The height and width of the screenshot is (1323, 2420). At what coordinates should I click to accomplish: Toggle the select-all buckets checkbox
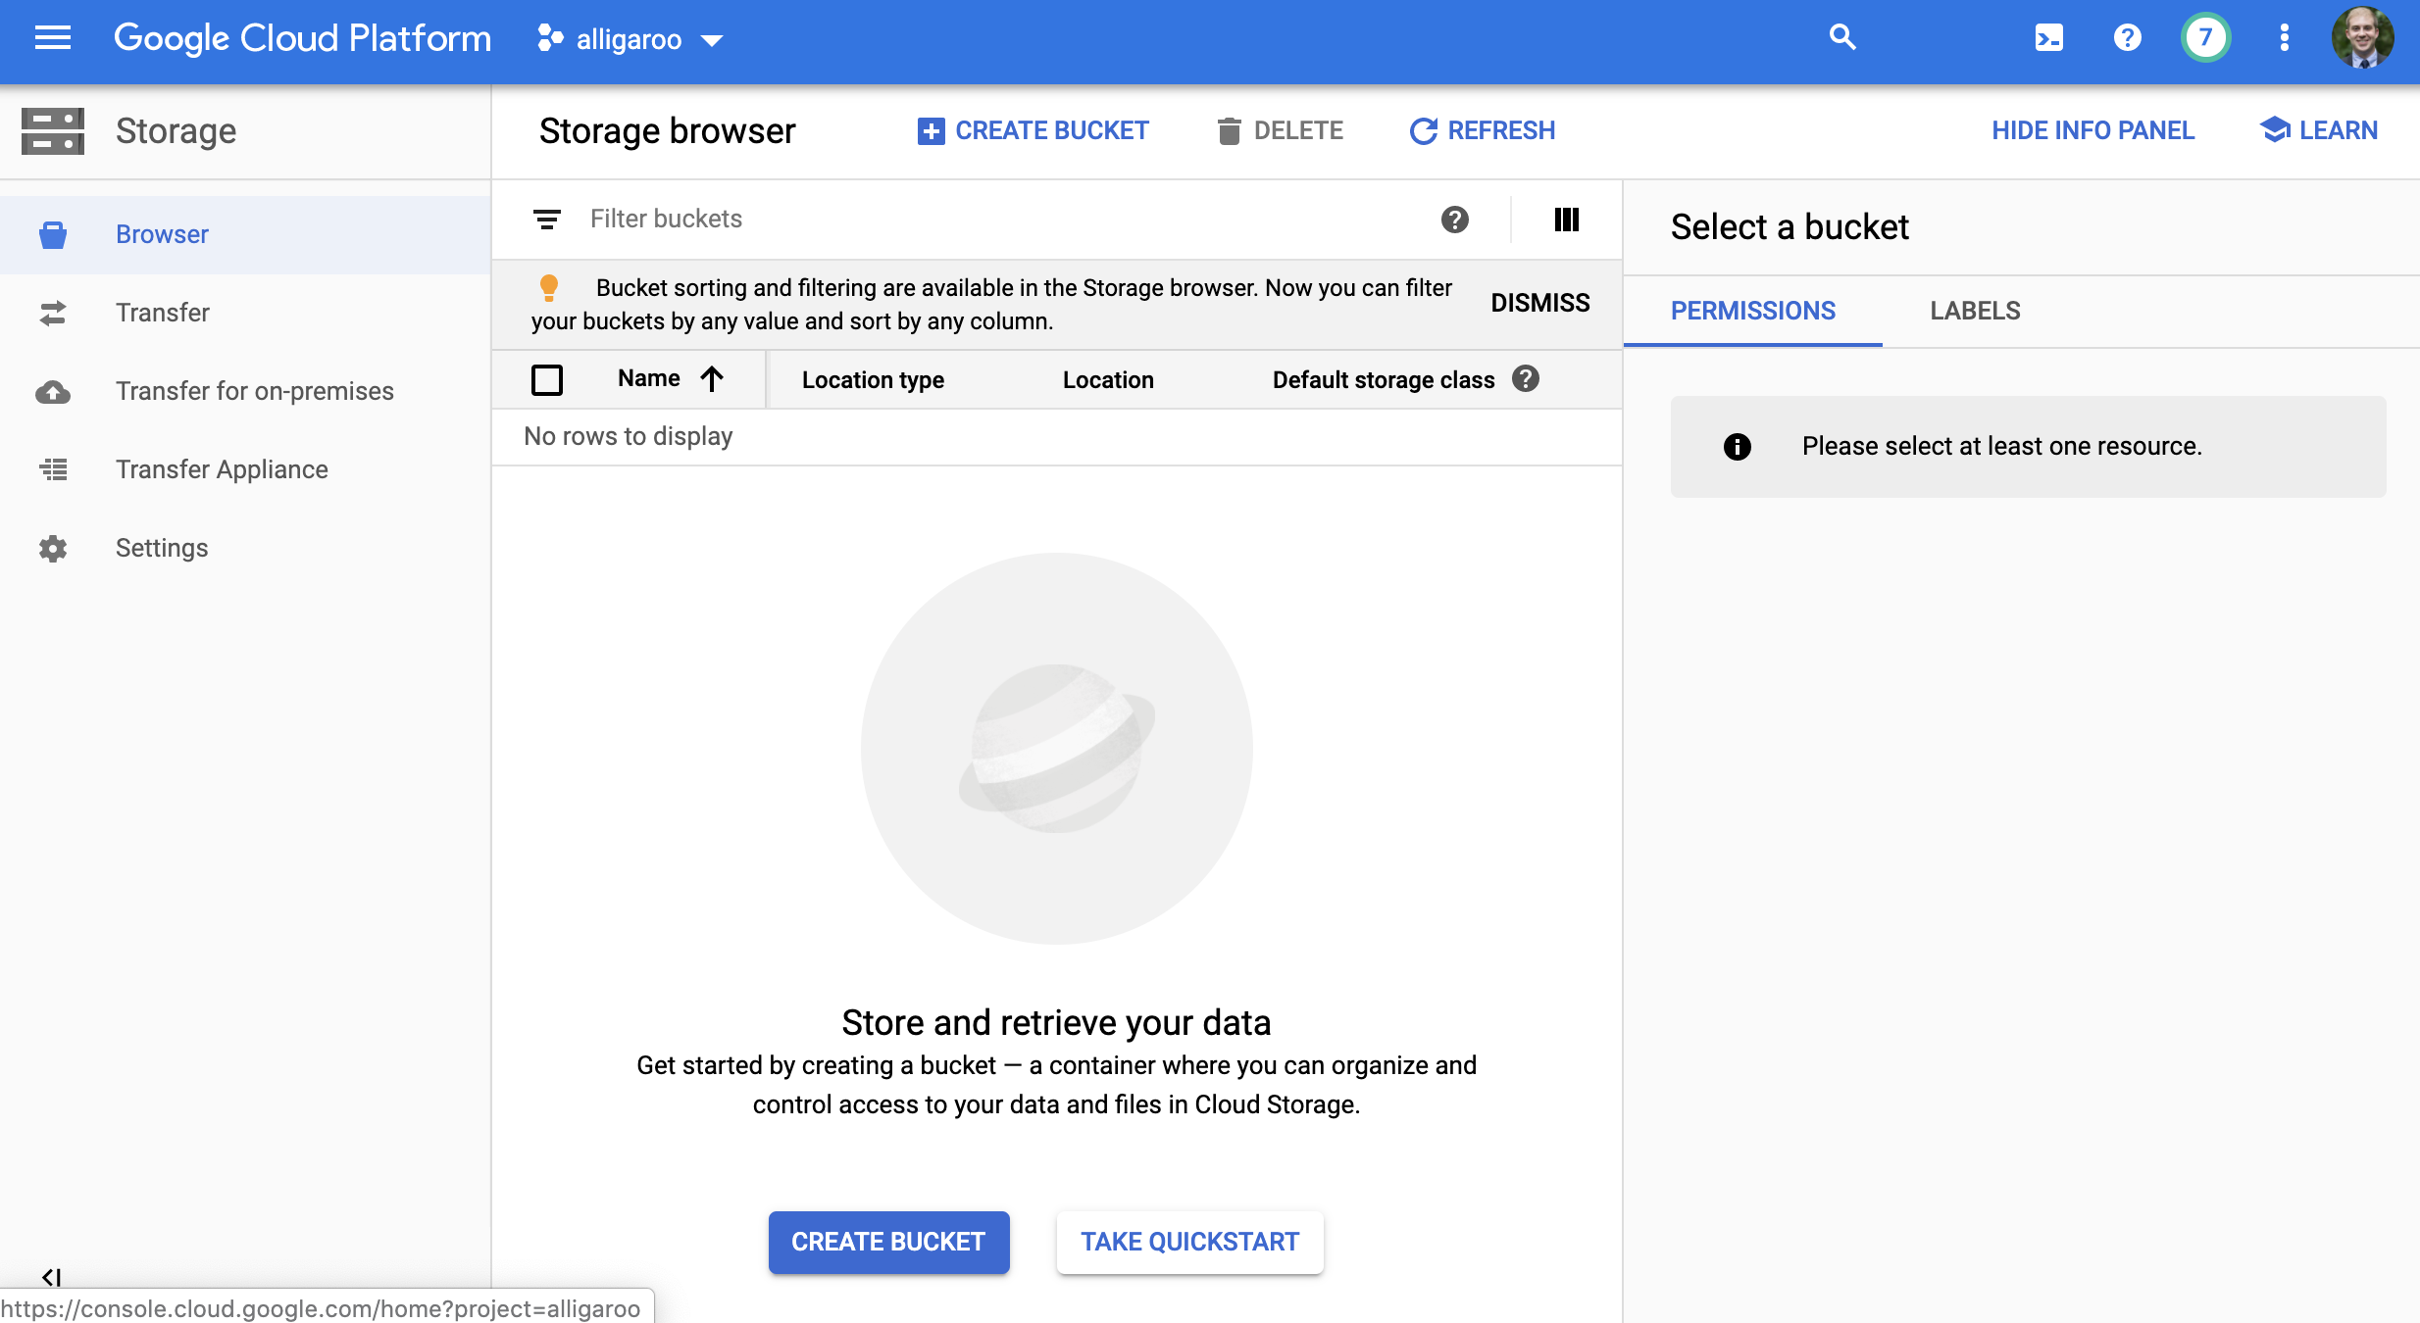pos(547,379)
